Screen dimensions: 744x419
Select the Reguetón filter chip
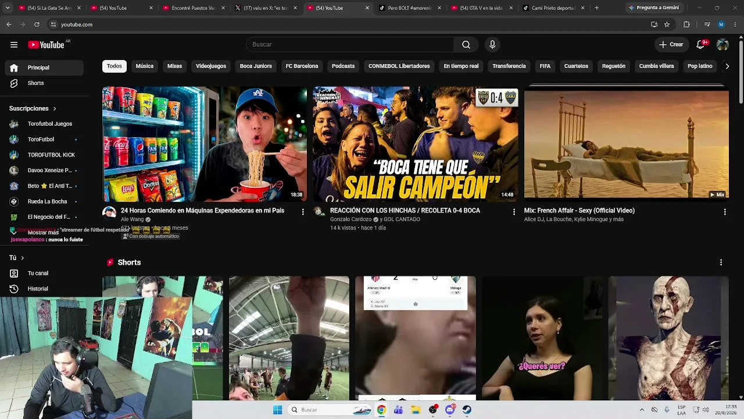point(614,66)
